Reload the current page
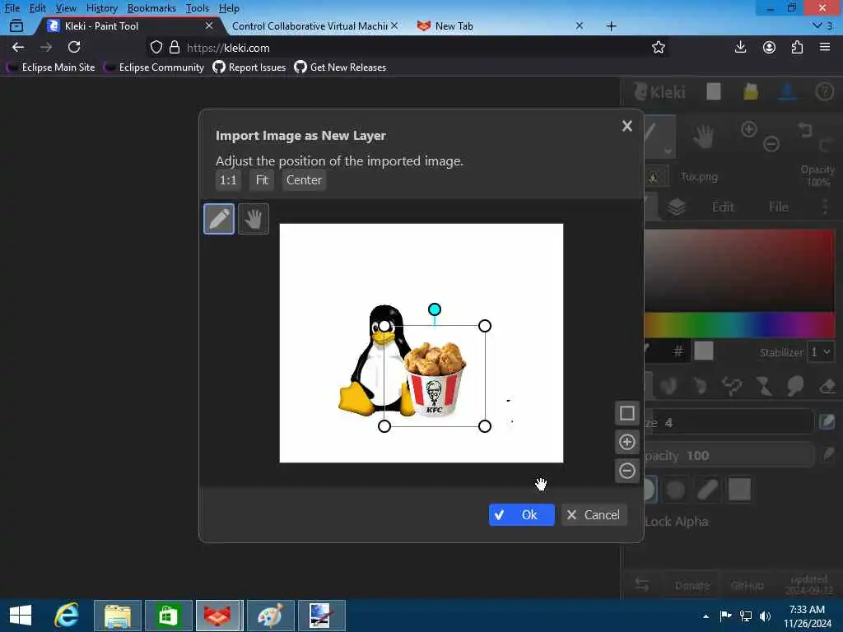Image resolution: width=843 pixels, height=632 pixels. [x=74, y=47]
